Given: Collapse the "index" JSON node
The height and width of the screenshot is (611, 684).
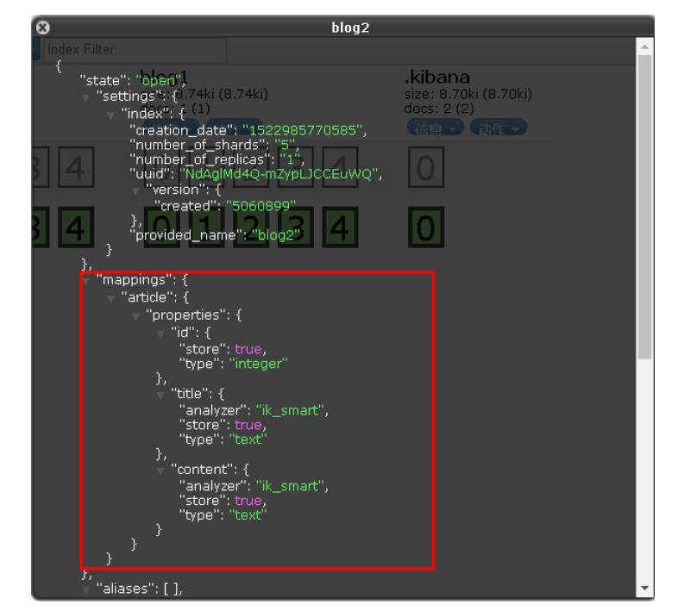Looking at the screenshot, I should coord(110,115).
